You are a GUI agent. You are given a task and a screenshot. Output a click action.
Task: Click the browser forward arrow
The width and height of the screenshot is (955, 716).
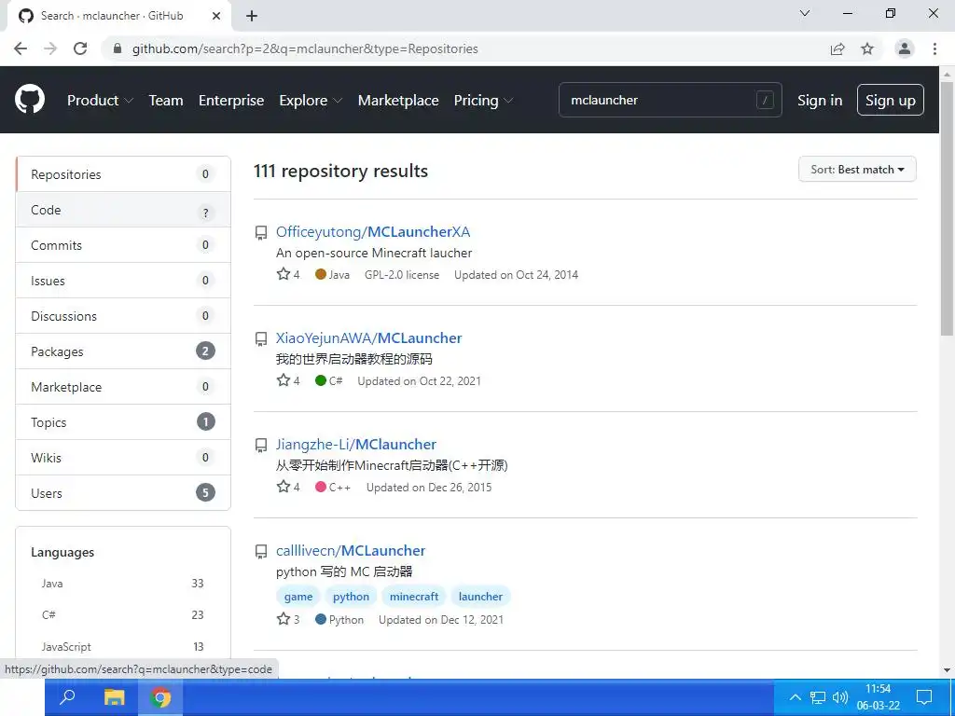(50, 48)
